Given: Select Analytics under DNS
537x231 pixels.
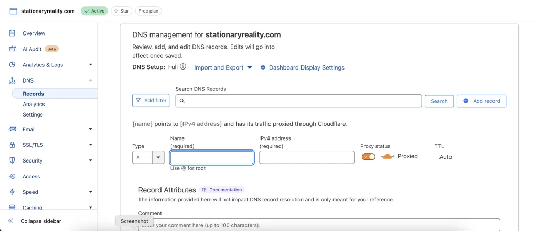Looking at the screenshot, I should point(34,104).
